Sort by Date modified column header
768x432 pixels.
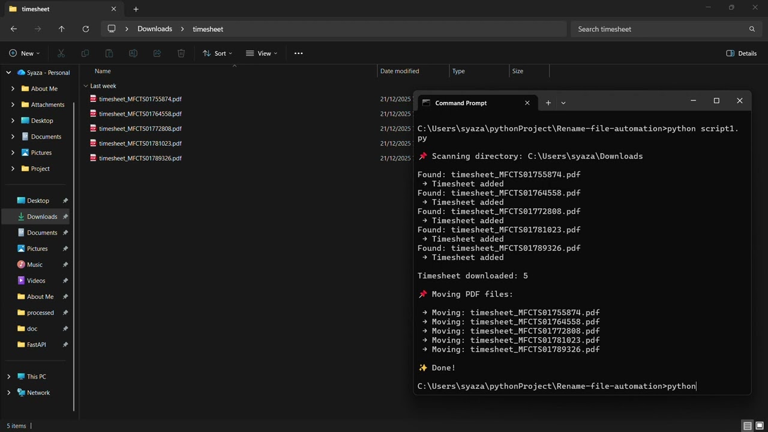pyautogui.click(x=400, y=71)
